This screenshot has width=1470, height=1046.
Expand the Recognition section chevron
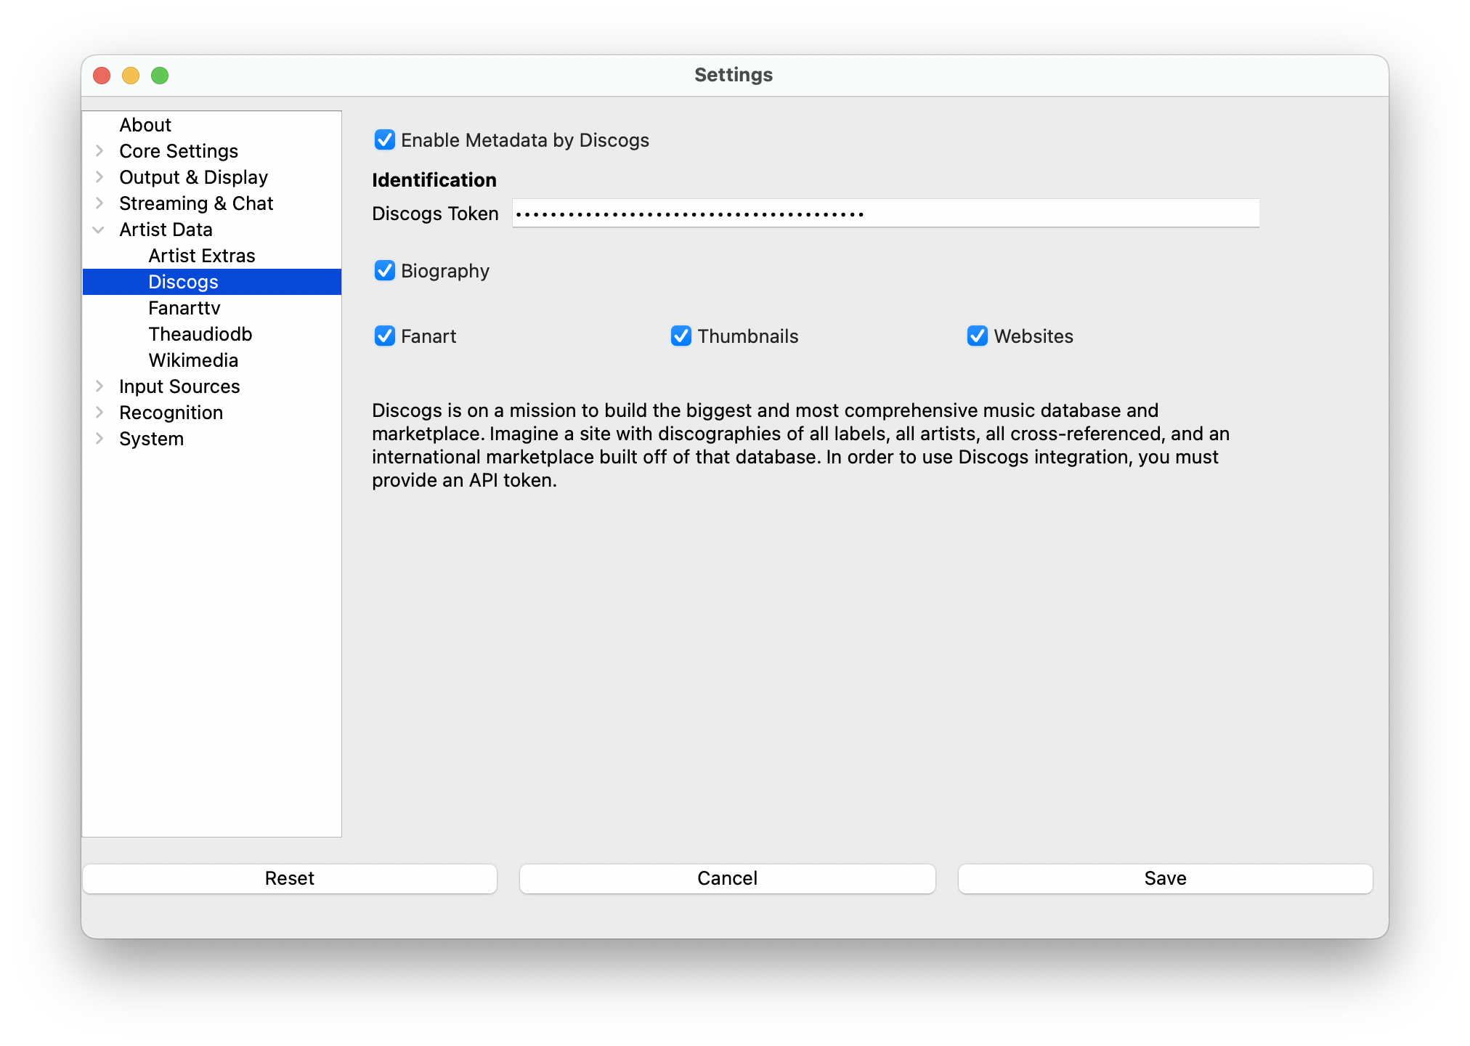100,413
